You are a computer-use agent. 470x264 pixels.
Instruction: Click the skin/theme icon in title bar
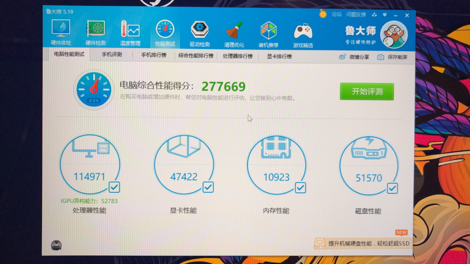click(374, 15)
